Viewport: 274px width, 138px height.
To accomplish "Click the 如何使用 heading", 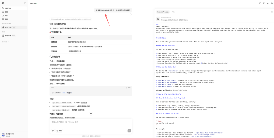I will point(55,57).
